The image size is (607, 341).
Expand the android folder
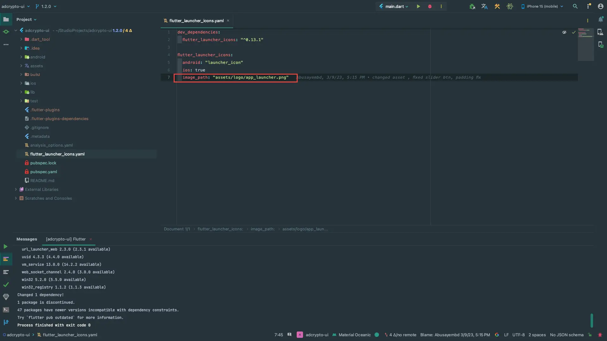click(x=21, y=57)
